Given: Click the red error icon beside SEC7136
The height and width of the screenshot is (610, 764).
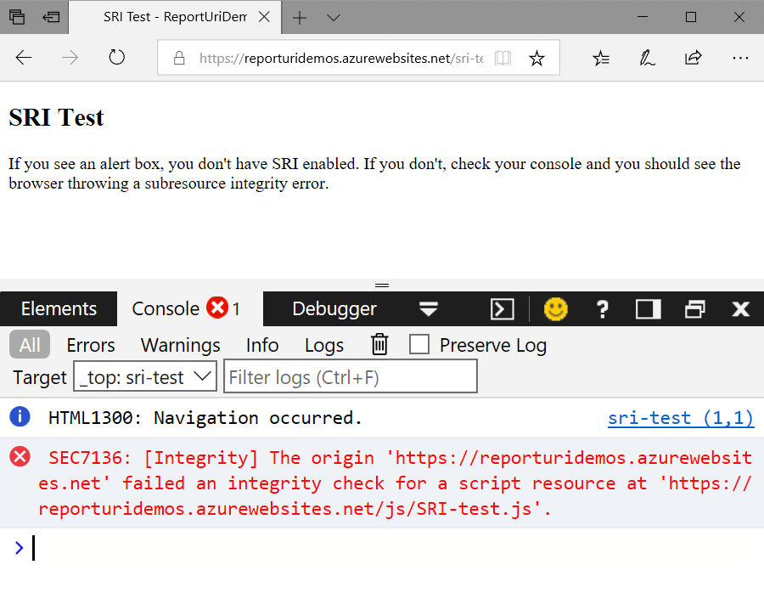Looking at the screenshot, I should (20, 457).
